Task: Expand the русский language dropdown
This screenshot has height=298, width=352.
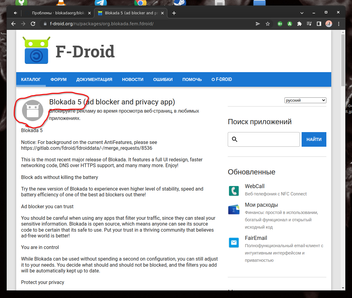Action: pos(305,100)
